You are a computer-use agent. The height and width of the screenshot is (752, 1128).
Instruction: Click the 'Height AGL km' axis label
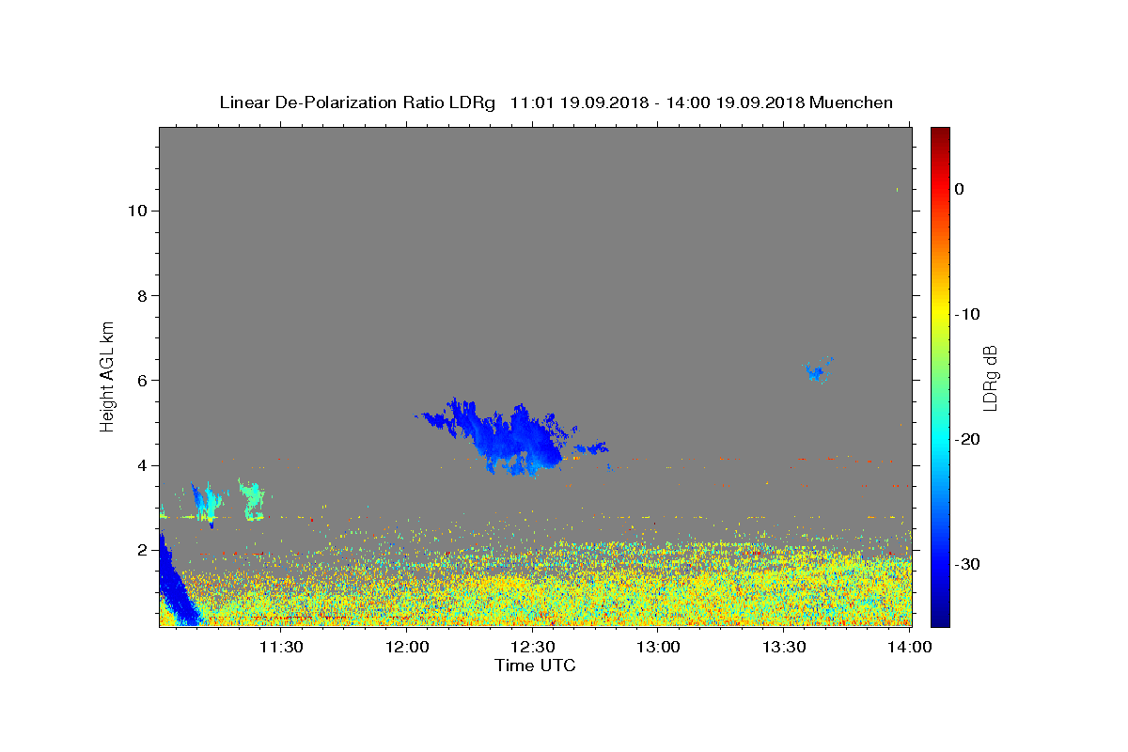(x=108, y=375)
